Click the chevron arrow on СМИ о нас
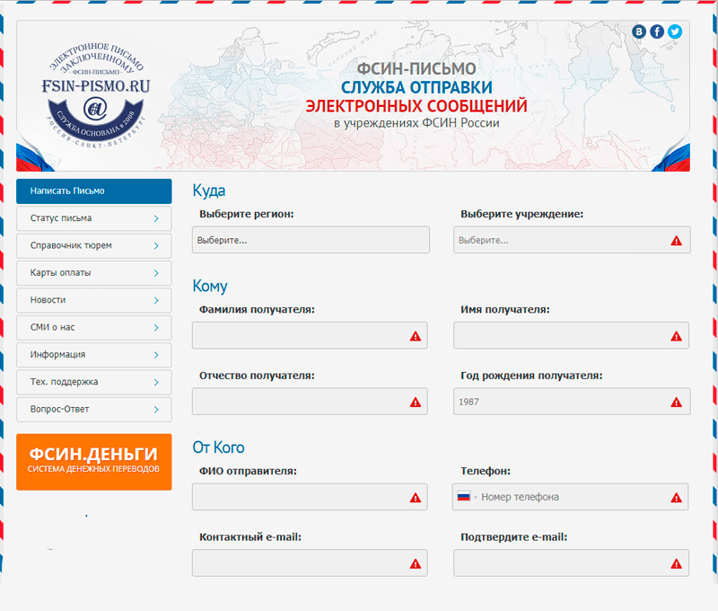Viewport: 718px width, 611px height. pyautogui.click(x=156, y=328)
